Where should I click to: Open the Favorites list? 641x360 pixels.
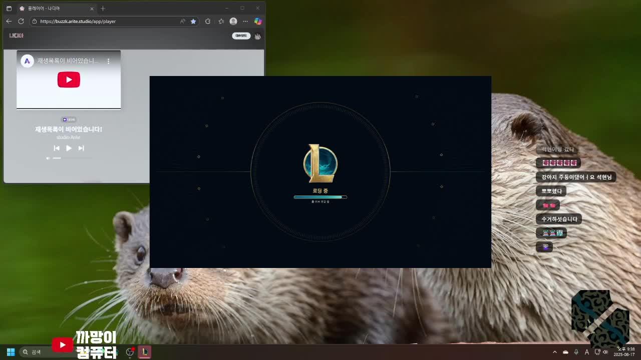click(x=221, y=21)
